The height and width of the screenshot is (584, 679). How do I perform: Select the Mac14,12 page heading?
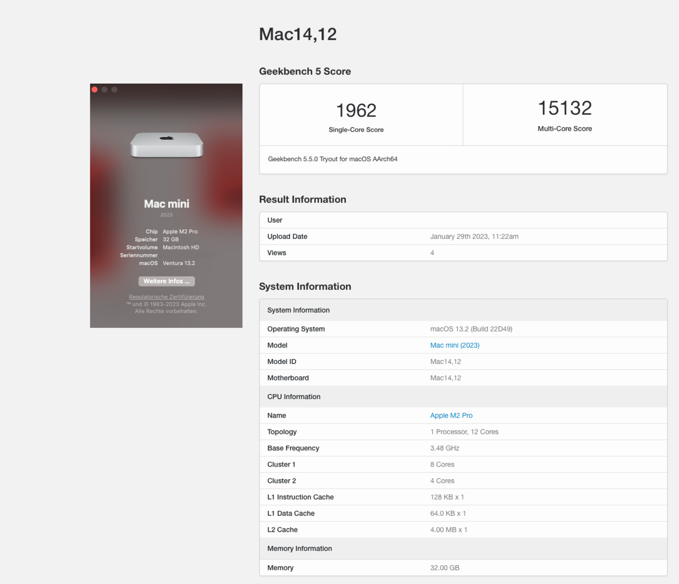click(x=298, y=34)
